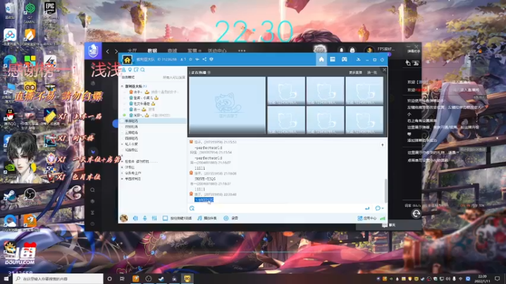Expand the 私人小屋 channel in the tree
This screenshot has height=284, width=506.
(122, 145)
